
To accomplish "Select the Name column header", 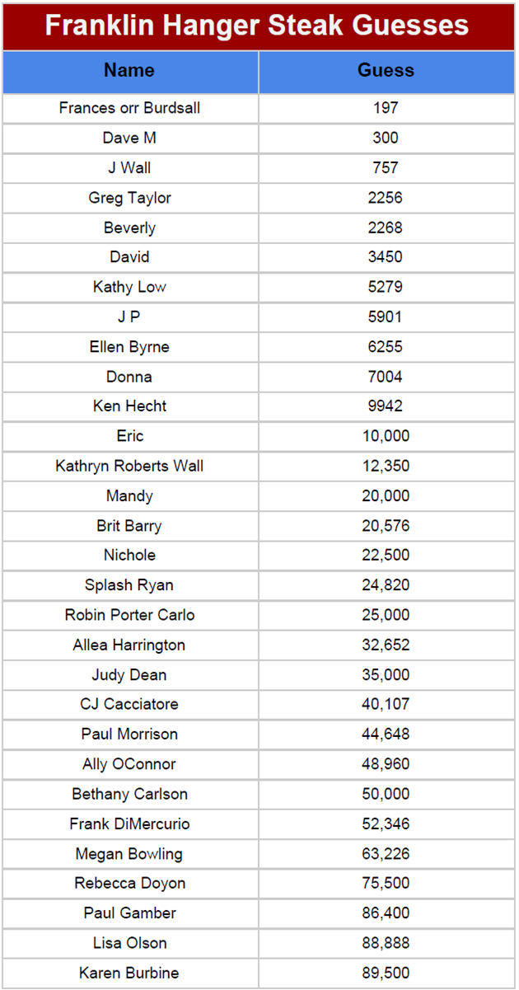I will point(129,71).
